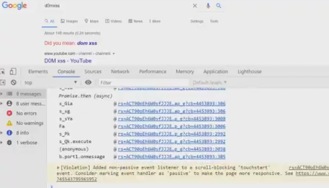Switch to the Elements tab
329x188 pixels.
(x=38, y=71)
